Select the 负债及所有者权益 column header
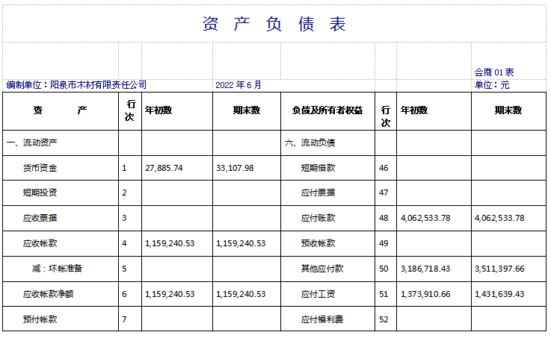 click(x=327, y=110)
